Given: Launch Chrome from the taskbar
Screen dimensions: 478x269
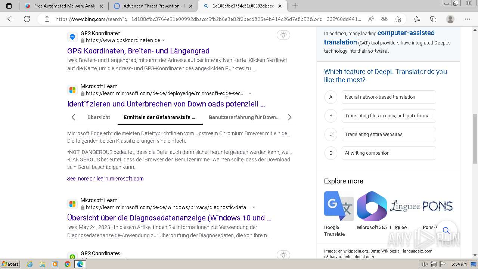Looking at the screenshot, I should [67, 264].
